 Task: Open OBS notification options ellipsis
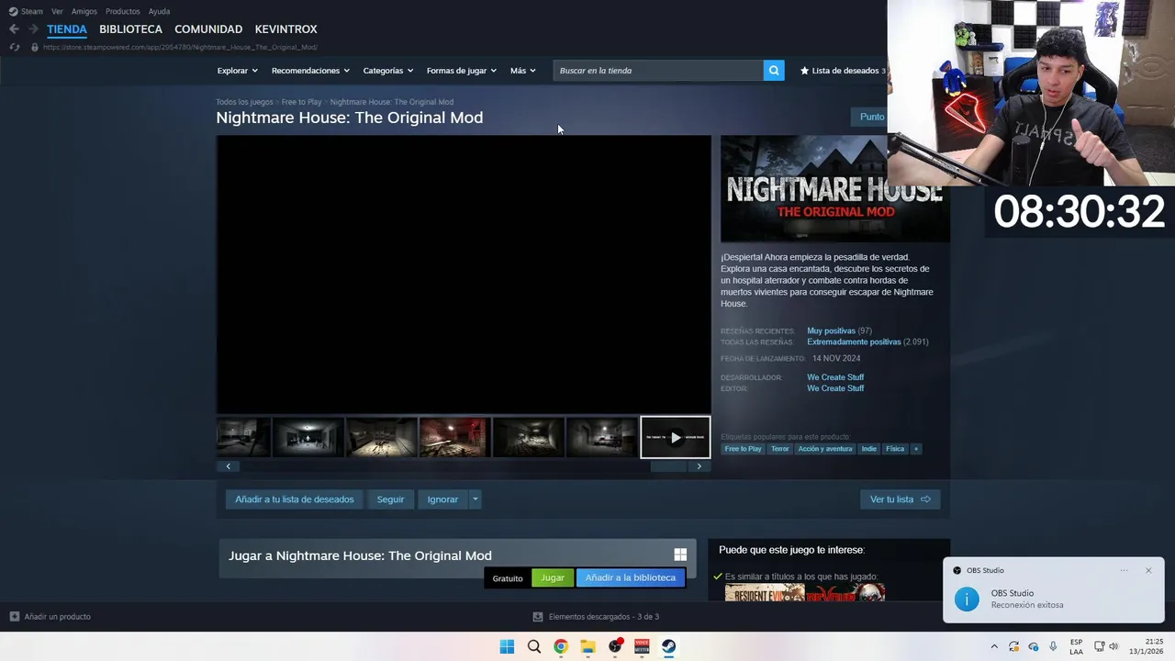pyautogui.click(x=1124, y=570)
